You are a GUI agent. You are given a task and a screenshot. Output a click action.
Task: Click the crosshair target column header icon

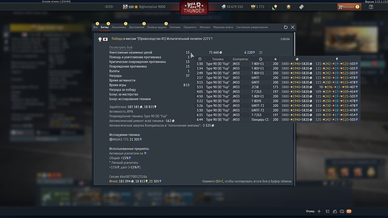(x=261, y=59)
